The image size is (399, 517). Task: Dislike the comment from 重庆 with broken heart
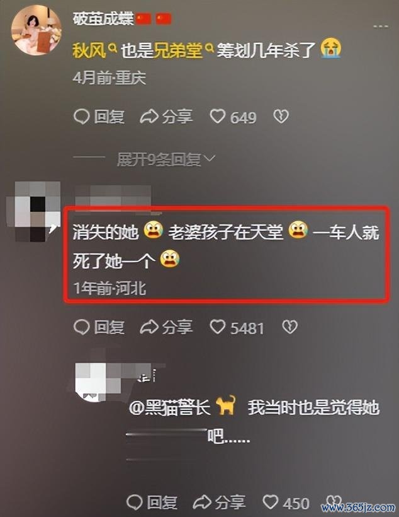[x=281, y=117]
